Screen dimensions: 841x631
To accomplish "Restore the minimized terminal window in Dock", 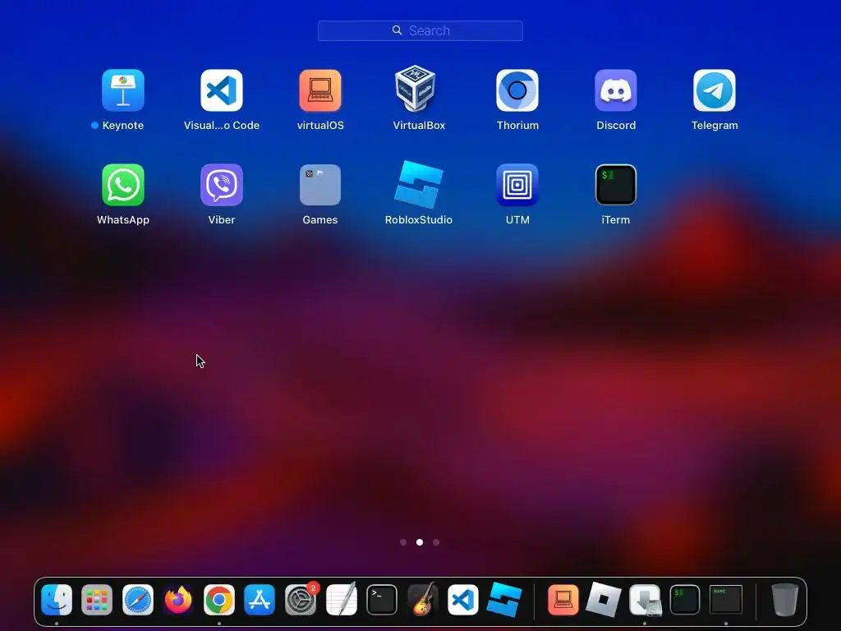I will pos(726,599).
